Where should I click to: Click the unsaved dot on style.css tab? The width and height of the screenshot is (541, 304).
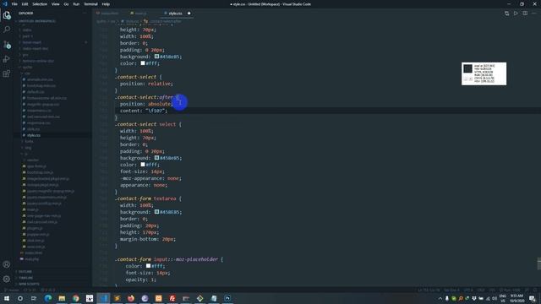pos(189,14)
